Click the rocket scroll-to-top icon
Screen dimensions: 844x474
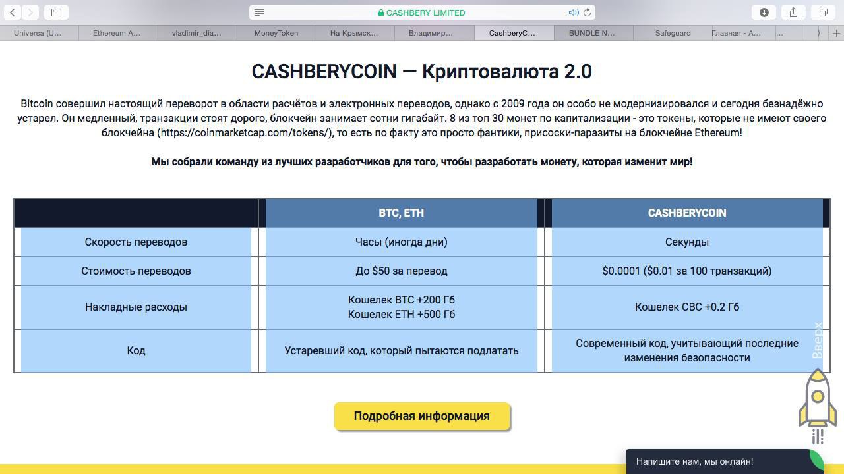pos(818,406)
